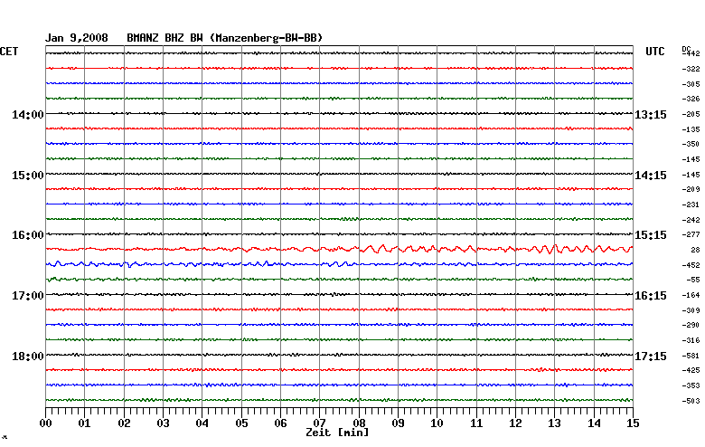Click the DC value "-55"
This screenshot has width=705, height=447.
[x=693, y=280]
